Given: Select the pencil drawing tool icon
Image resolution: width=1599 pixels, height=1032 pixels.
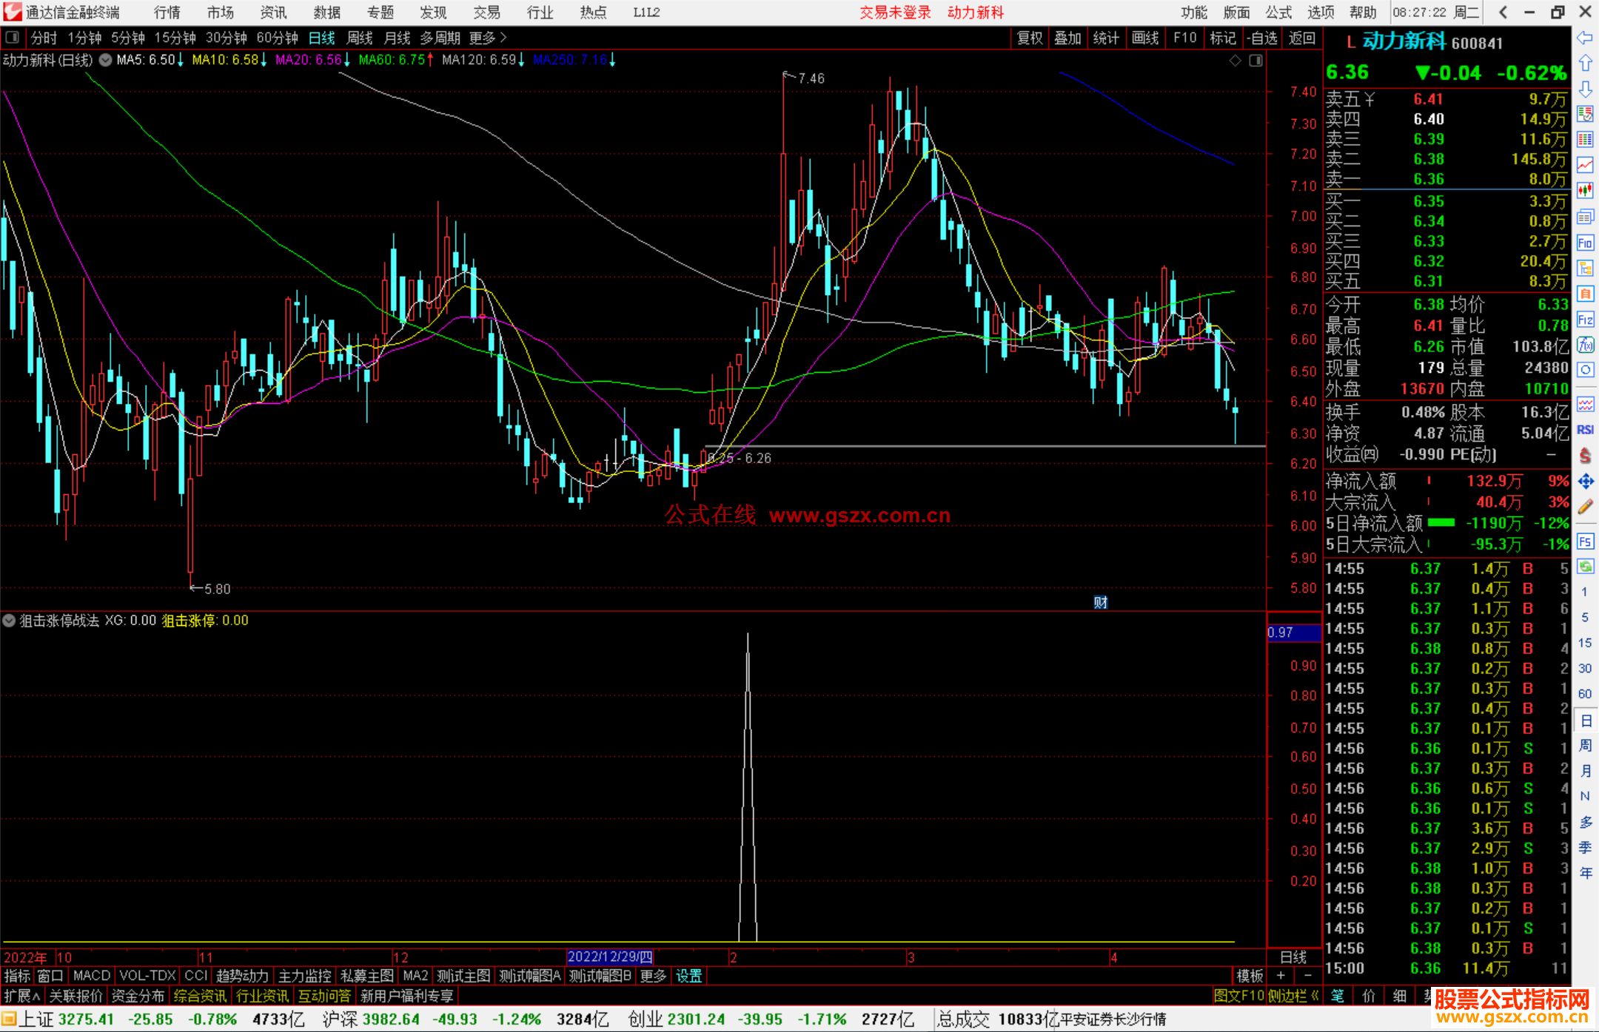Looking at the screenshot, I should coord(1585,507).
